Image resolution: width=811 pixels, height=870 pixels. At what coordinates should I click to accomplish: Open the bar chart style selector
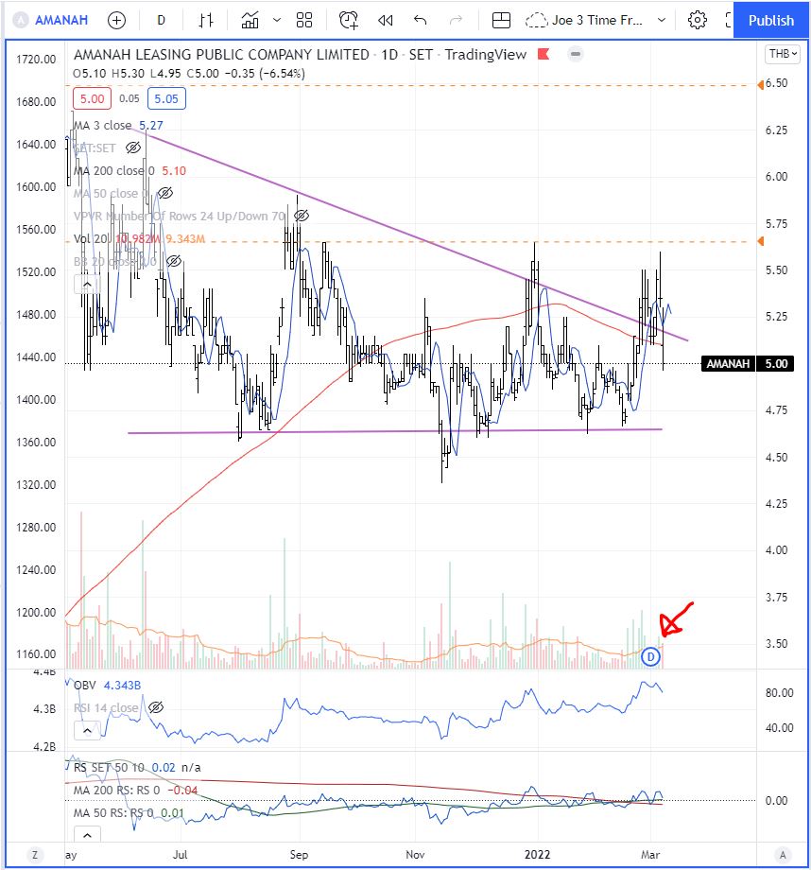[206, 21]
